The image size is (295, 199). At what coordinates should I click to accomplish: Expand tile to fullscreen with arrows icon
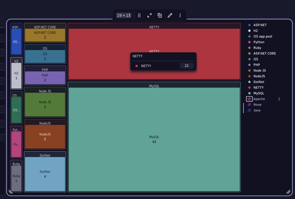point(149,15)
